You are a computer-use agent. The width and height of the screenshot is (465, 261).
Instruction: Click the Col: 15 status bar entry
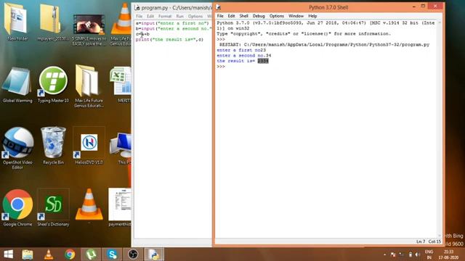click(x=434, y=241)
